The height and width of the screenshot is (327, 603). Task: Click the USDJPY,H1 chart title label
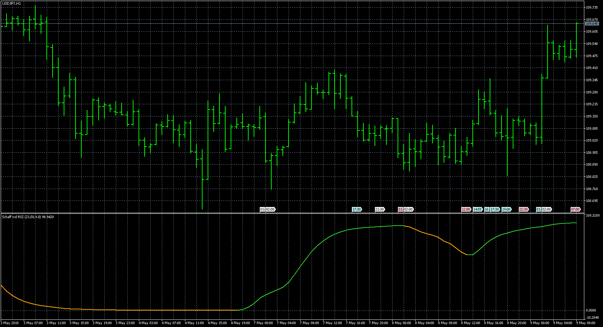coord(12,3)
